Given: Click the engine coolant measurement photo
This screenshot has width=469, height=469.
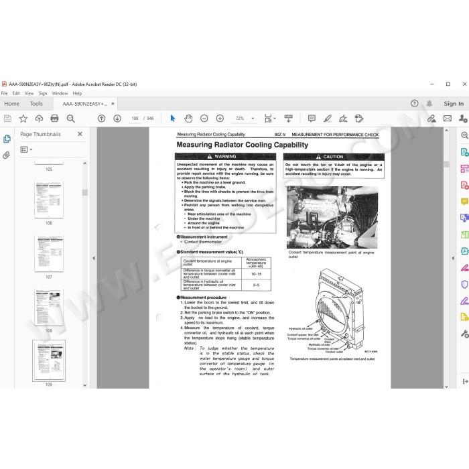Looking at the screenshot, I should pos(332,217).
